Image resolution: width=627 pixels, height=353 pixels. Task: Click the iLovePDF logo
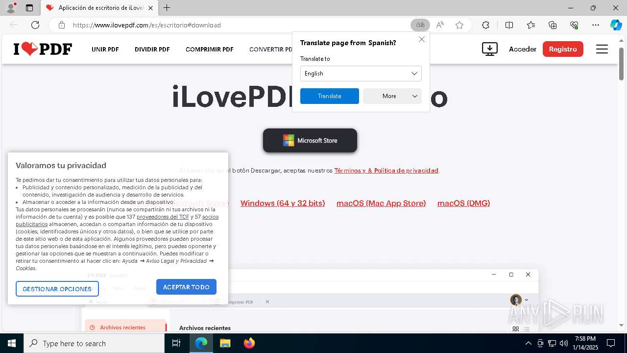pyautogui.click(x=43, y=49)
